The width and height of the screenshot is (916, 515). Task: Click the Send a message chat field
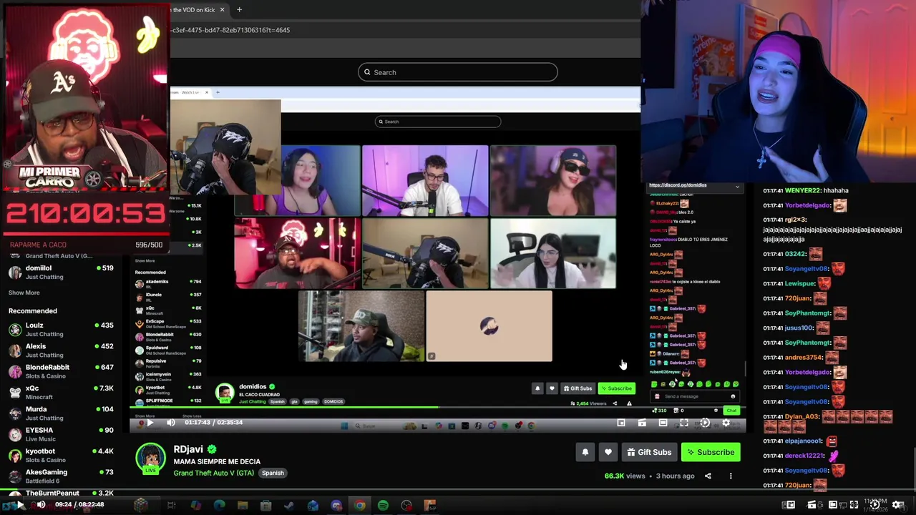click(696, 396)
